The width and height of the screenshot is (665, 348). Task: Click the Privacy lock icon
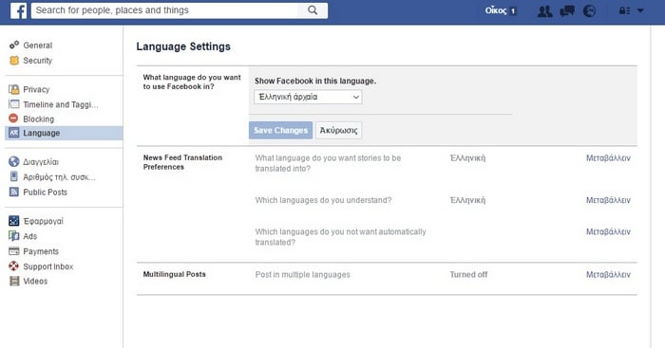pos(14,89)
